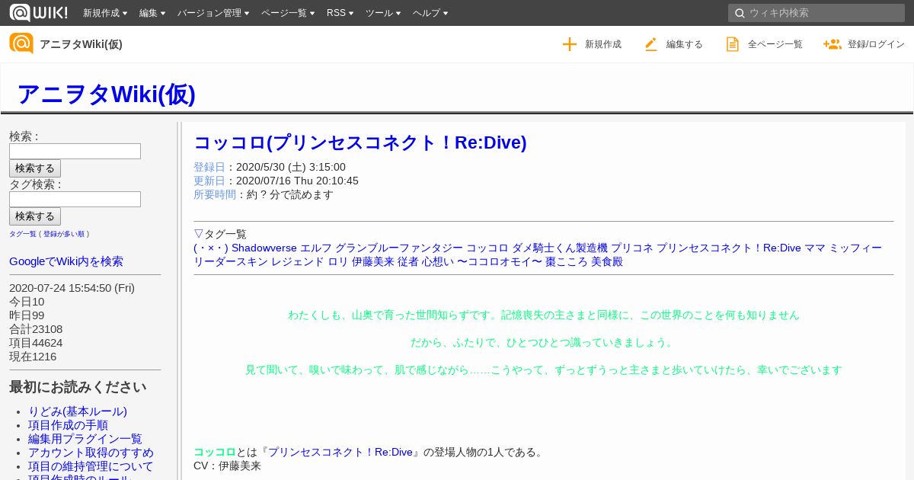This screenshot has width=914, height=480.
Task: Click the pencil icon for 編集する
Action: [x=650, y=44]
